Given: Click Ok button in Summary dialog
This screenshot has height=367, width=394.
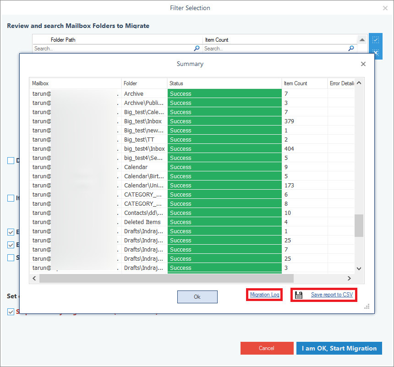Looking at the screenshot, I should coord(197,297).
